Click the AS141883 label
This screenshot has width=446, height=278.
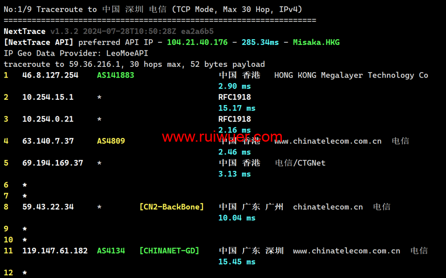click(116, 75)
